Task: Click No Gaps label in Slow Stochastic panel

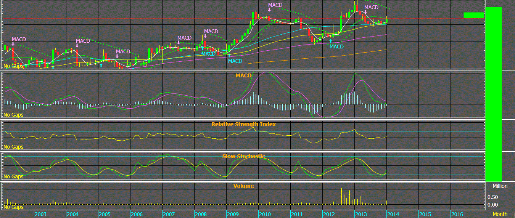Action: pyautogui.click(x=13, y=176)
